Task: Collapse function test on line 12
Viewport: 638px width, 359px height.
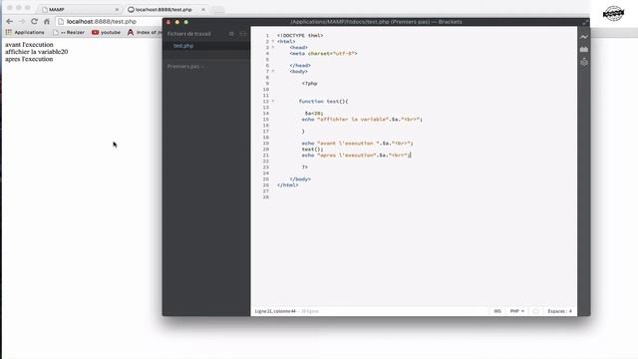Action: 273,102
